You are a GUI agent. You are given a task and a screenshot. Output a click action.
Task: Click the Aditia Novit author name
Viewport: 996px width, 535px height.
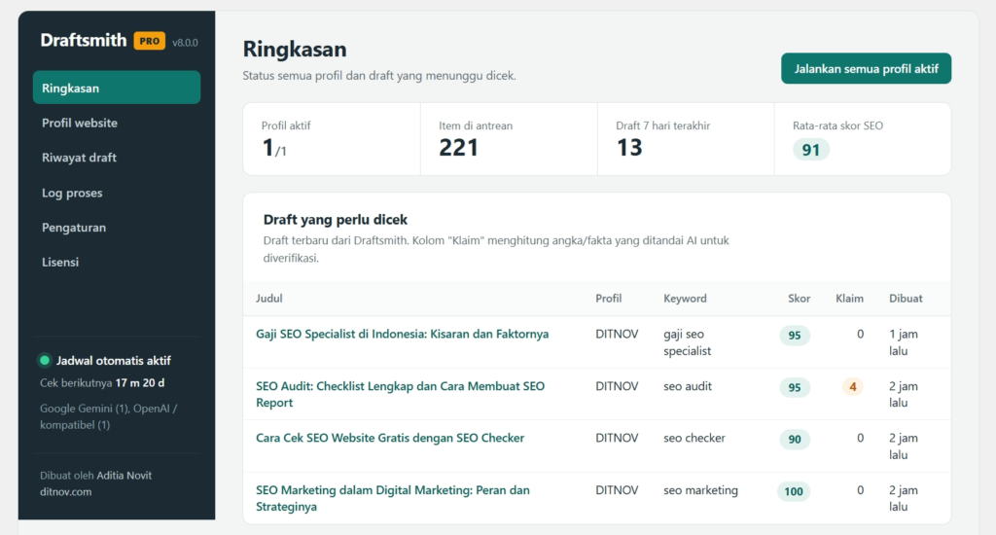click(x=124, y=476)
